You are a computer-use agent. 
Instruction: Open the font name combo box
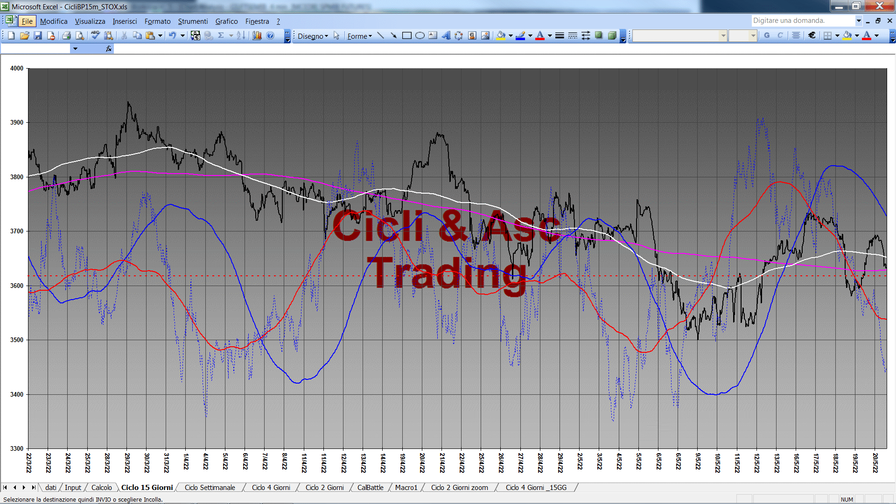tap(679, 35)
